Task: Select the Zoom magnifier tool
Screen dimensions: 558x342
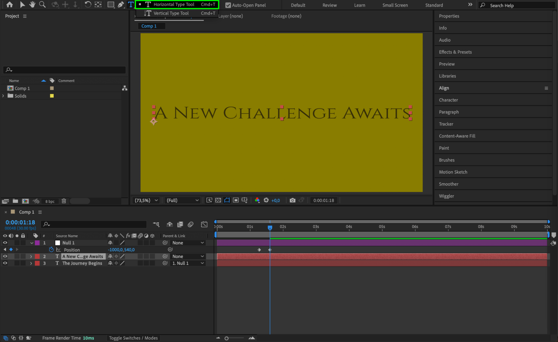Action: point(42,4)
